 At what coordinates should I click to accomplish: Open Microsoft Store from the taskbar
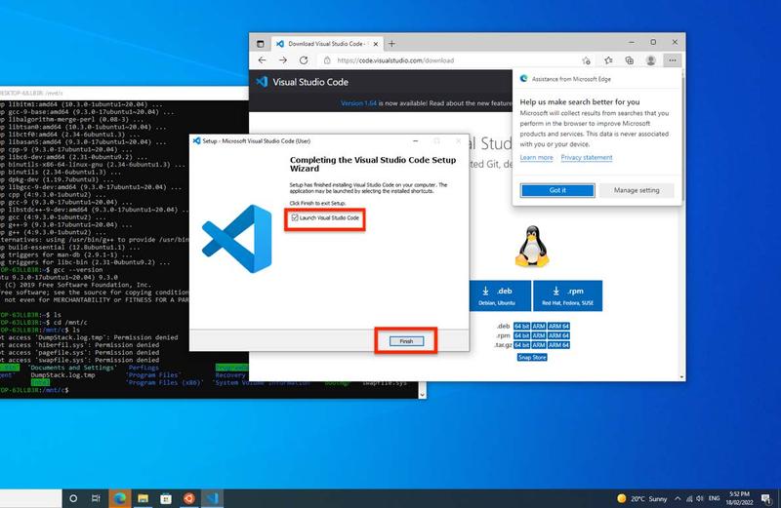[166, 498]
